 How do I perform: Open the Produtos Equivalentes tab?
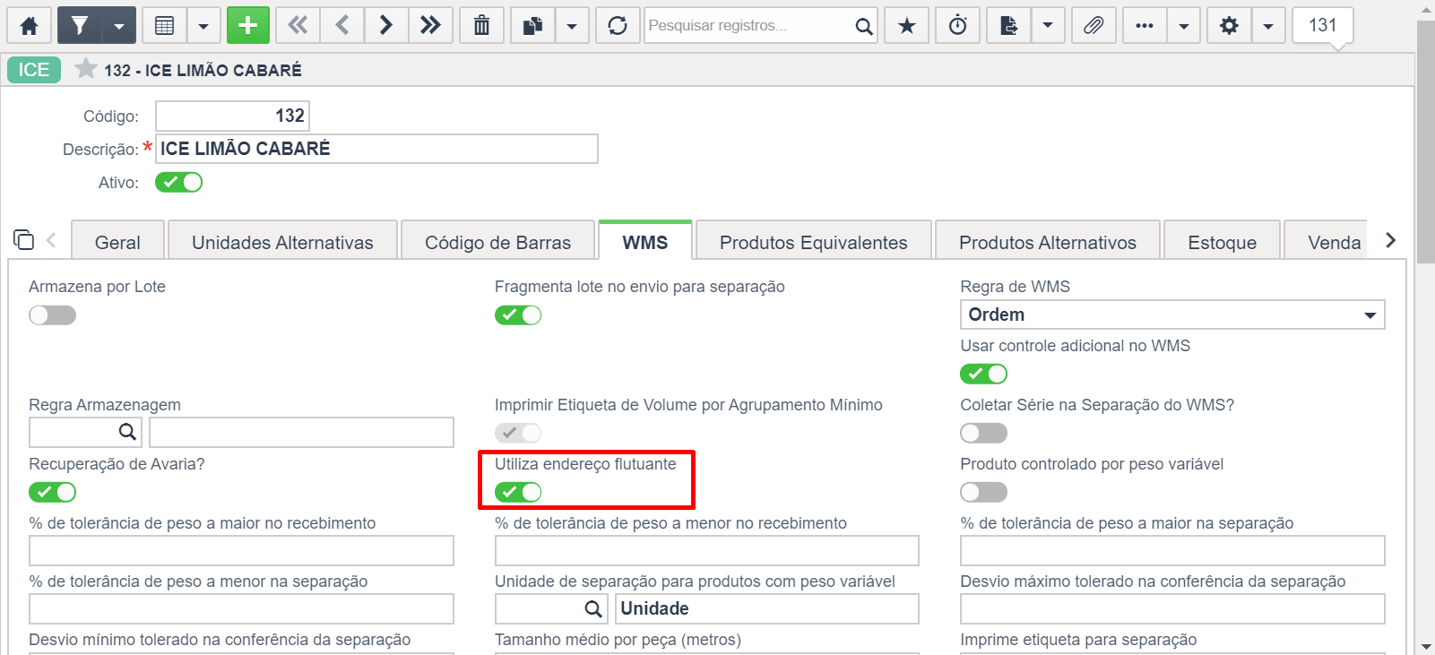[813, 242]
